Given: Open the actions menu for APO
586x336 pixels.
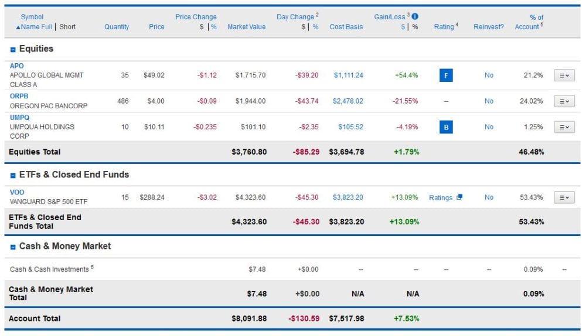Looking at the screenshot, I should pyautogui.click(x=564, y=76).
